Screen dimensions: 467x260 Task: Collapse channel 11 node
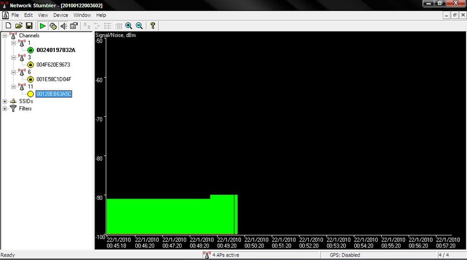tap(13, 87)
